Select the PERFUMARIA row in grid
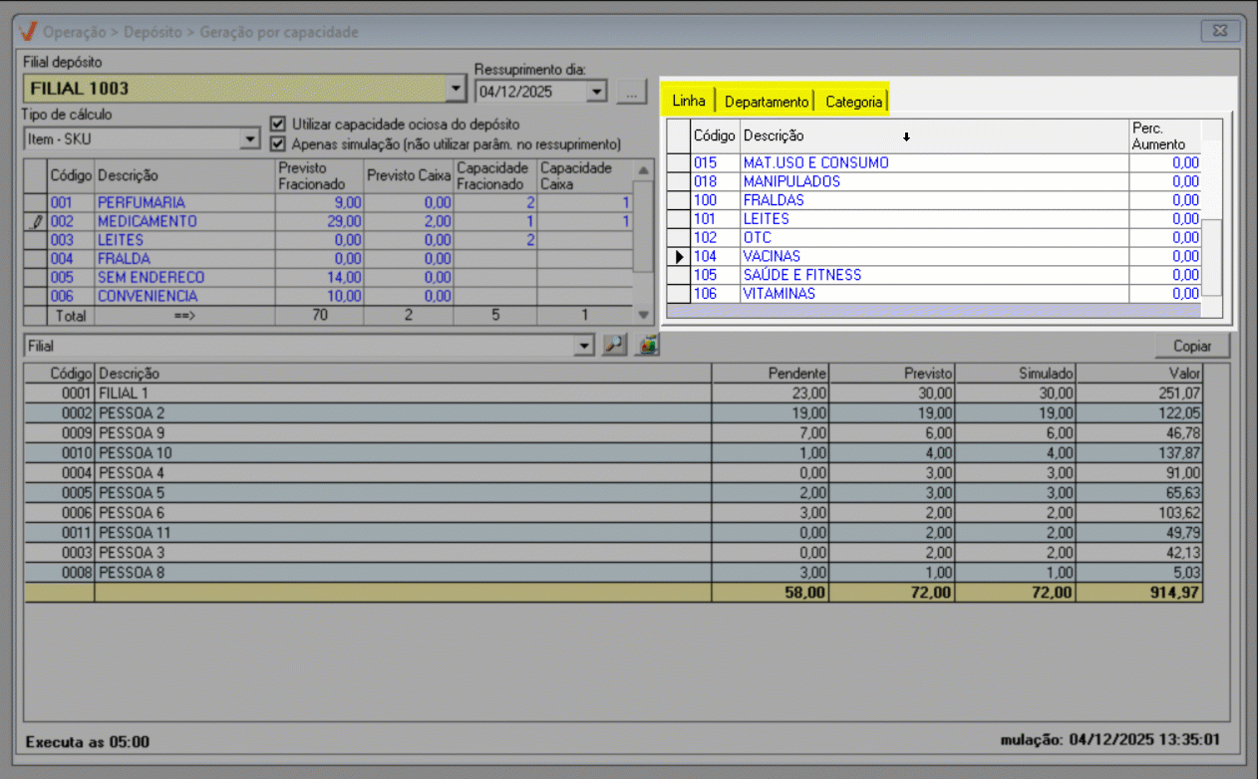 [x=141, y=202]
